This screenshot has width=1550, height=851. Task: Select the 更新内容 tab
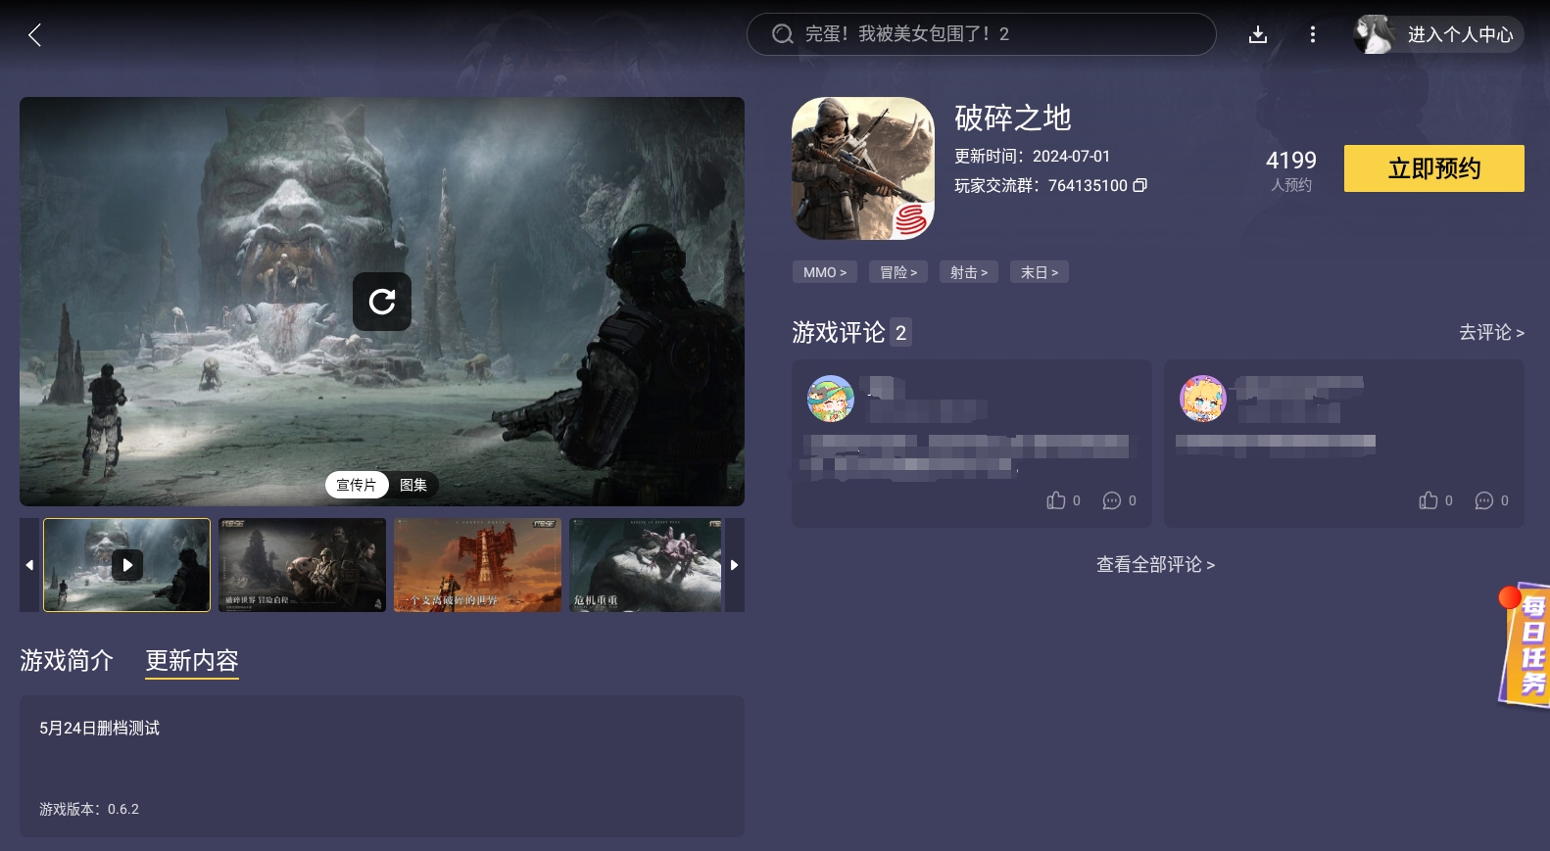[x=192, y=661]
